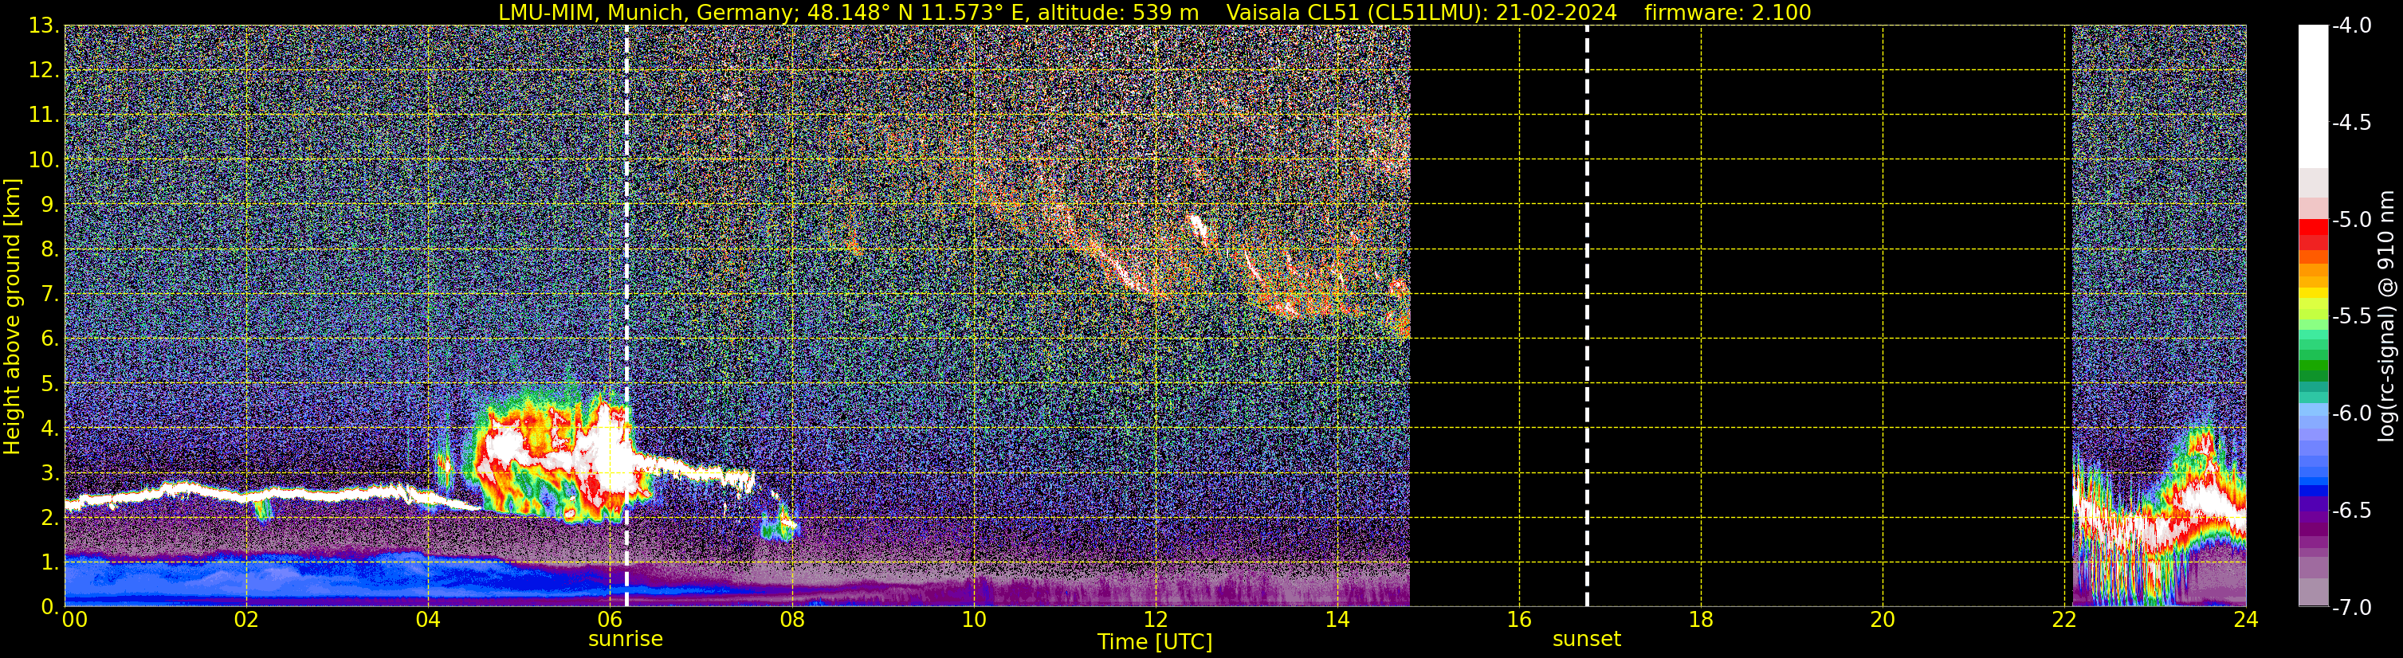
Task: Click the "sunset" label below the time axis
Action: [1587, 640]
